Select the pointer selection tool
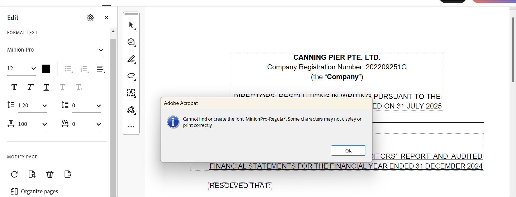The width and height of the screenshot is (516, 197). pos(131,25)
